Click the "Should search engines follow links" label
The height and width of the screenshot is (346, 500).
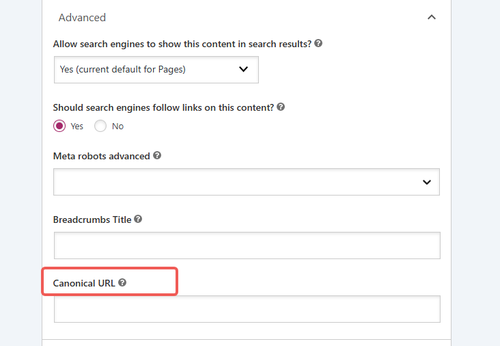click(x=163, y=107)
